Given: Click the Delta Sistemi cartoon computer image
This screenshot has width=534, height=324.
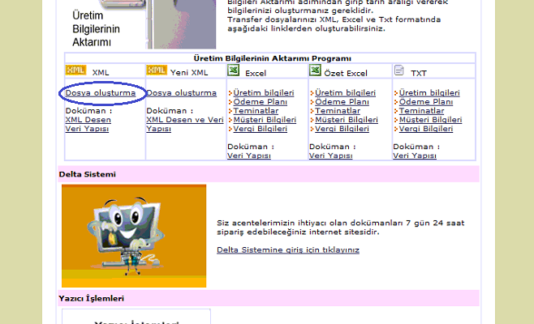Looking at the screenshot, I should (133, 235).
